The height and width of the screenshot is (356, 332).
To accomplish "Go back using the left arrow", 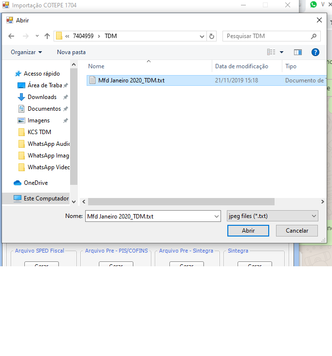I will coord(11,36).
